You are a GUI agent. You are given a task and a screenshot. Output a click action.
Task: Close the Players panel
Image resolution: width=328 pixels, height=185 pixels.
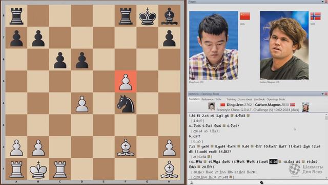[x=326, y=2]
